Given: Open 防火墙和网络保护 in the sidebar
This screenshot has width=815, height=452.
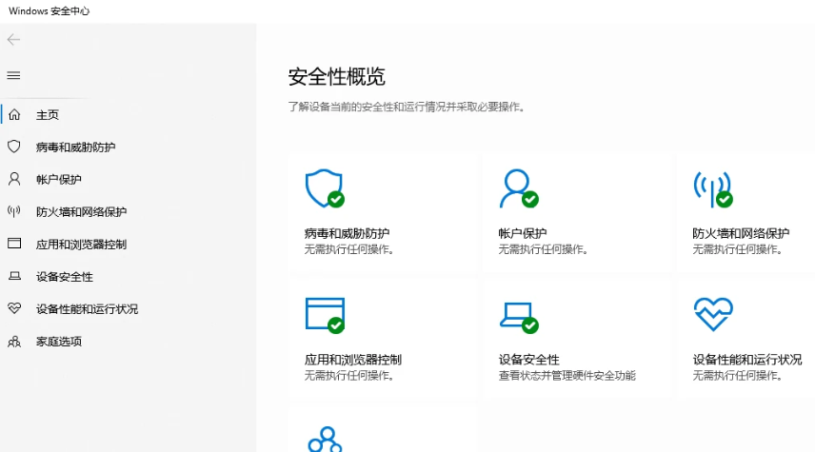Looking at the screenshot, I should tap(82, 211).
